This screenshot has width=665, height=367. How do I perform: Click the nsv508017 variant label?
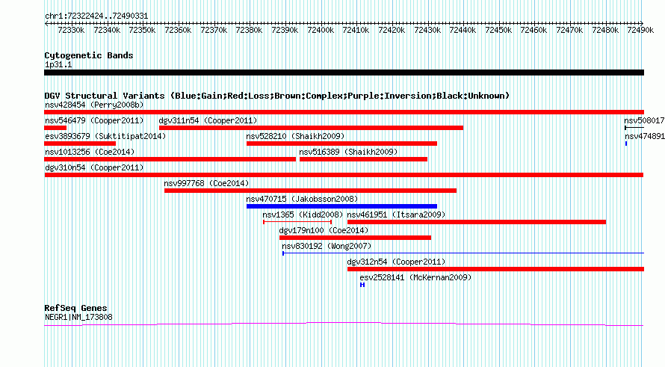coord(644,120)
